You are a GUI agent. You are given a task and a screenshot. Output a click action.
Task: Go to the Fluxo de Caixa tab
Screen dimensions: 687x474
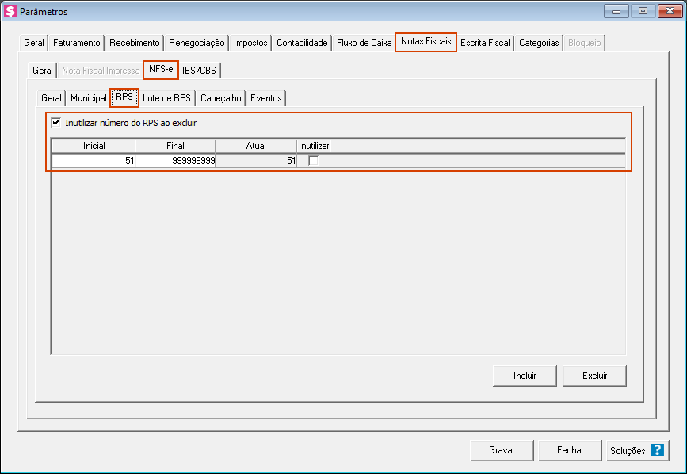click(x=364, y=43)
